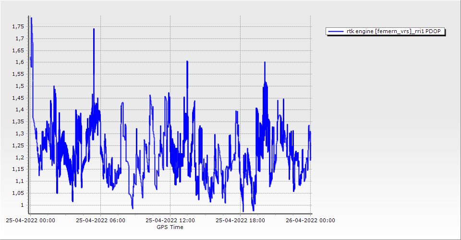The width and height of the screenshot is (461, 240).
Task: Click the highest PDOP peak near chart start
Action: pos(31,18)
